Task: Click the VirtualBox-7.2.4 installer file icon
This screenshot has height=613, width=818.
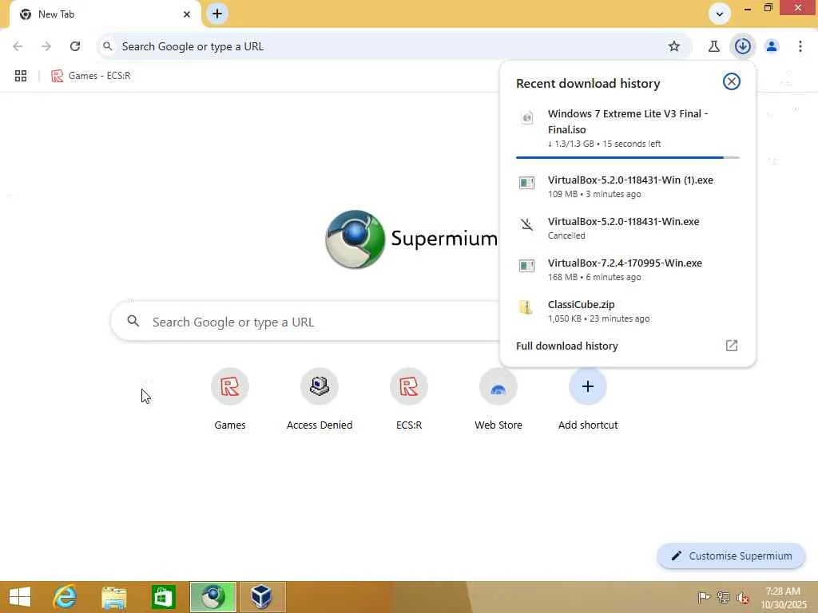Action: tap(527, 266)
